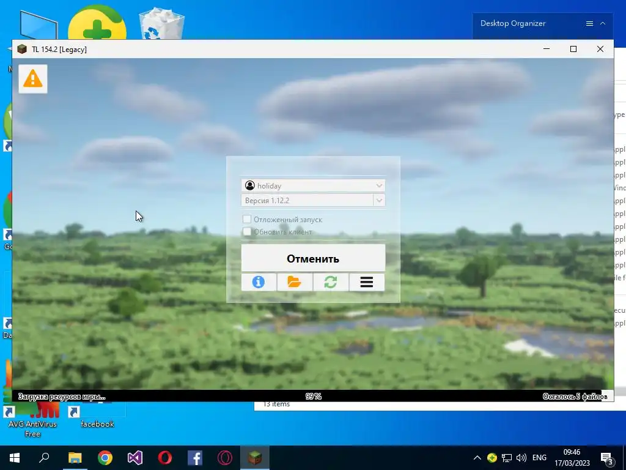Click the orange warning triangle icon

tap(33, 79)
